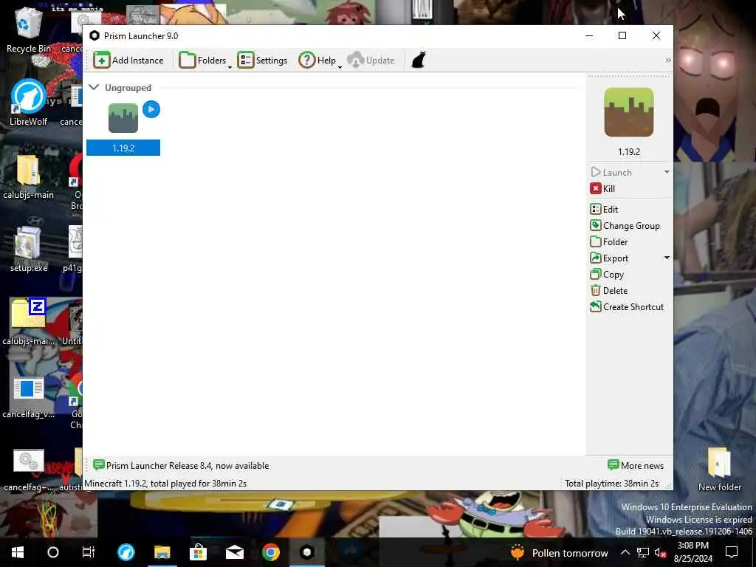Click the Prism Launcher taskbar icon
This screenshot has height=567, width=756.
pos(307,552)
